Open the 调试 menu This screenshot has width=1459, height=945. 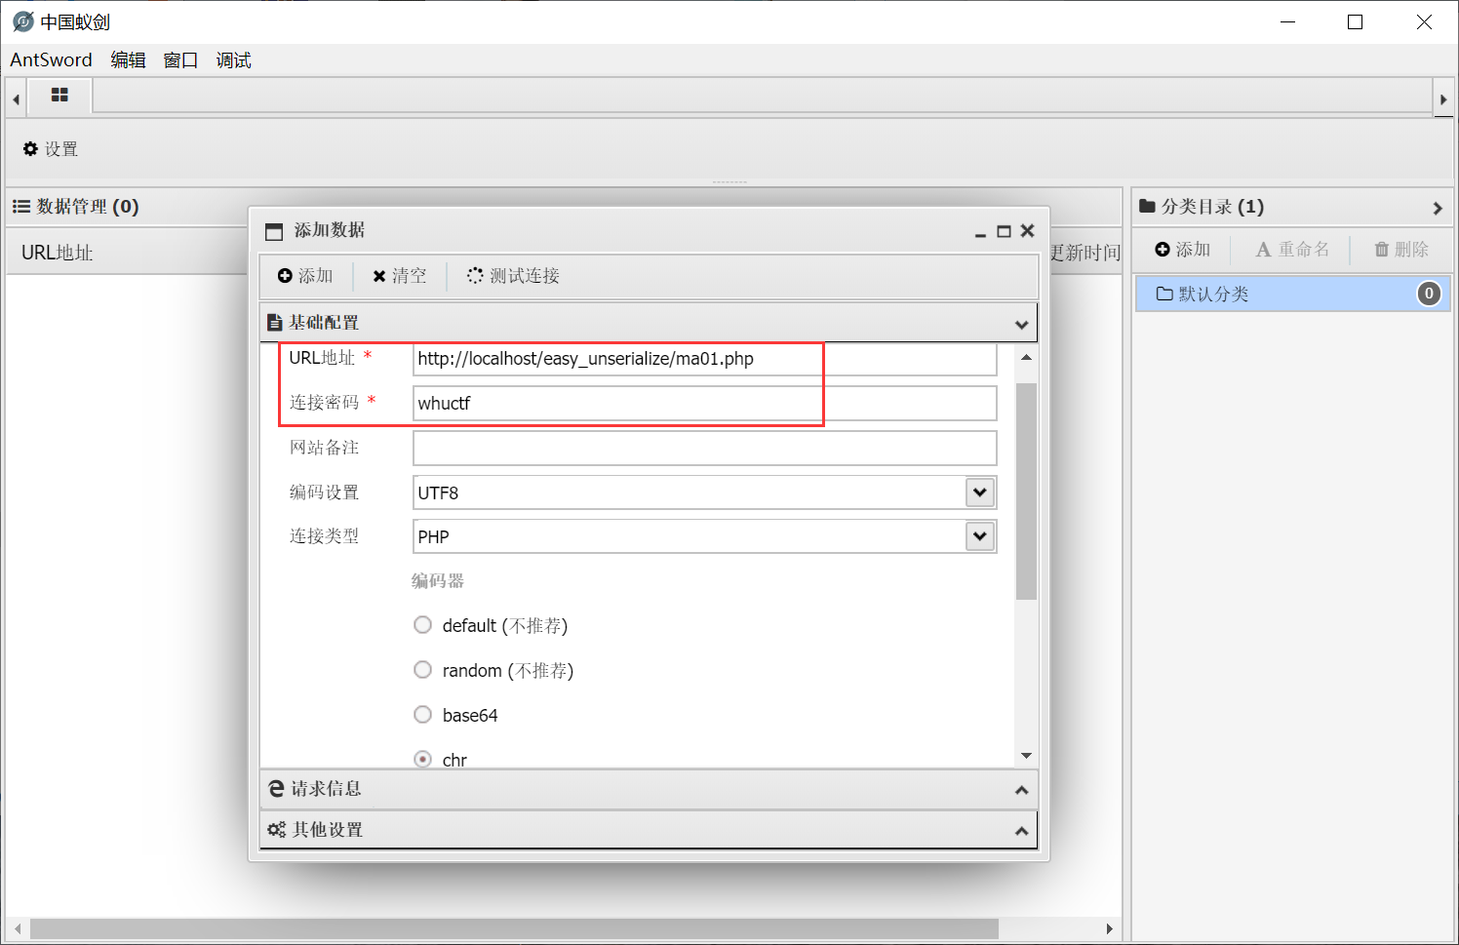coord(233,59)
